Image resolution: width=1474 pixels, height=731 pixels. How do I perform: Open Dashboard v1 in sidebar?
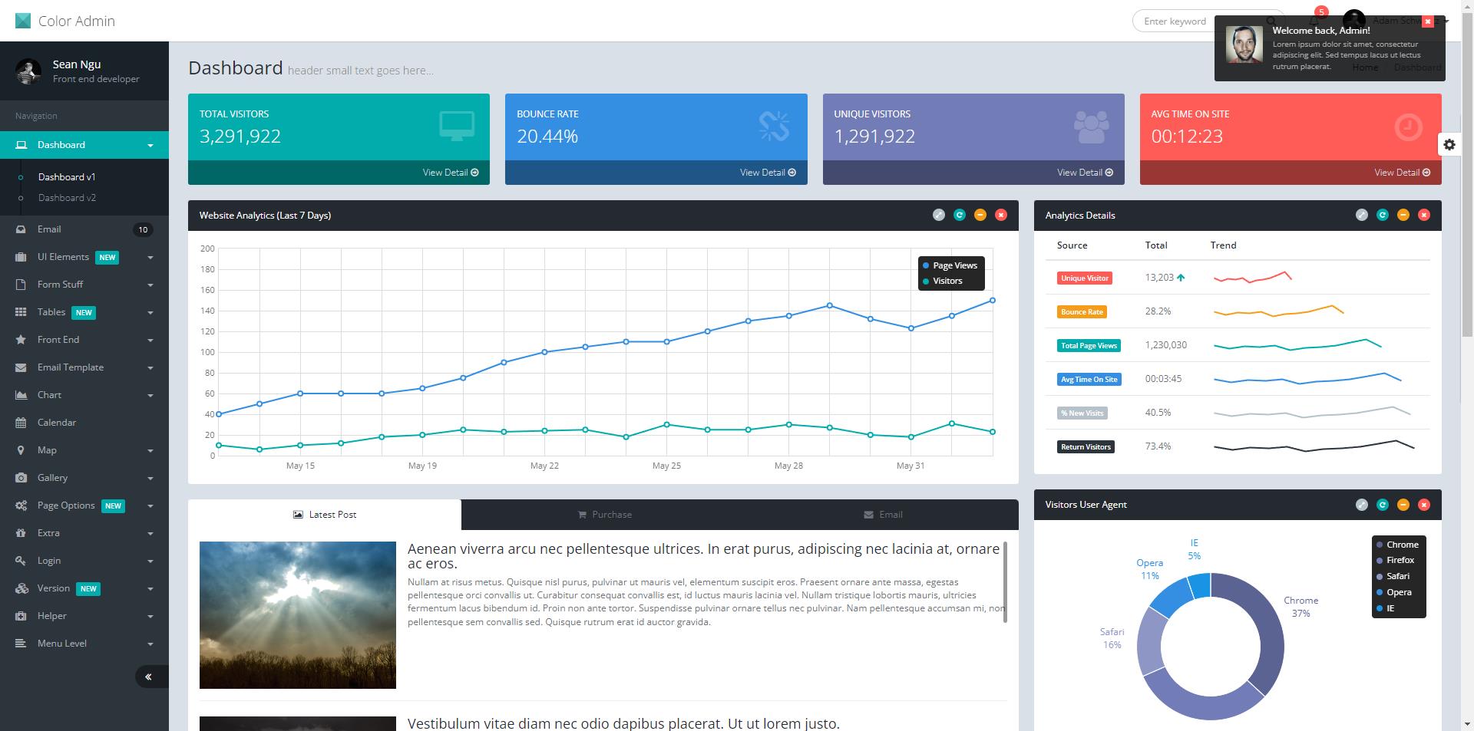[67, 177]
